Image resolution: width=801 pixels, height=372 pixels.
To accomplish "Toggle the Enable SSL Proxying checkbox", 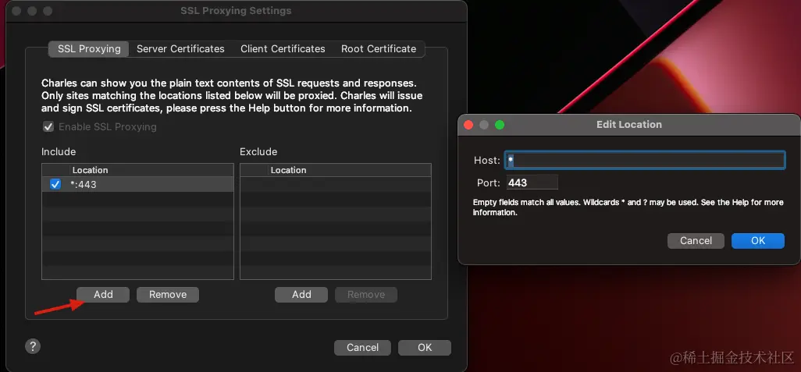I will click(x=48, y=126).
